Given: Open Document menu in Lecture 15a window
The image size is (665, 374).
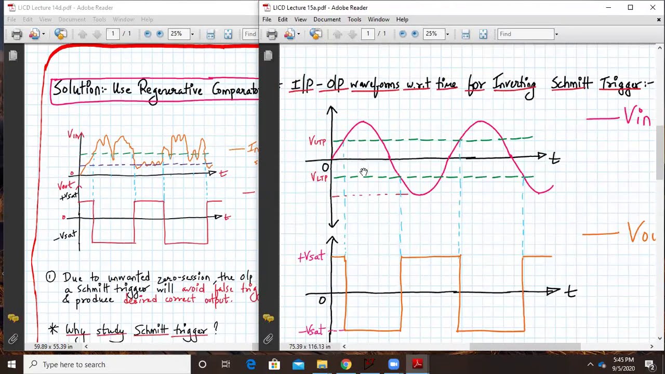Looking at the screenshot, I should pyautogui.click(x=327, y=19).
